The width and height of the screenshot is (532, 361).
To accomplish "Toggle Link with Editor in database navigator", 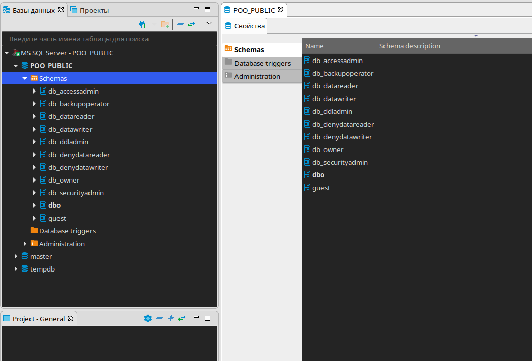I will 191,24.
